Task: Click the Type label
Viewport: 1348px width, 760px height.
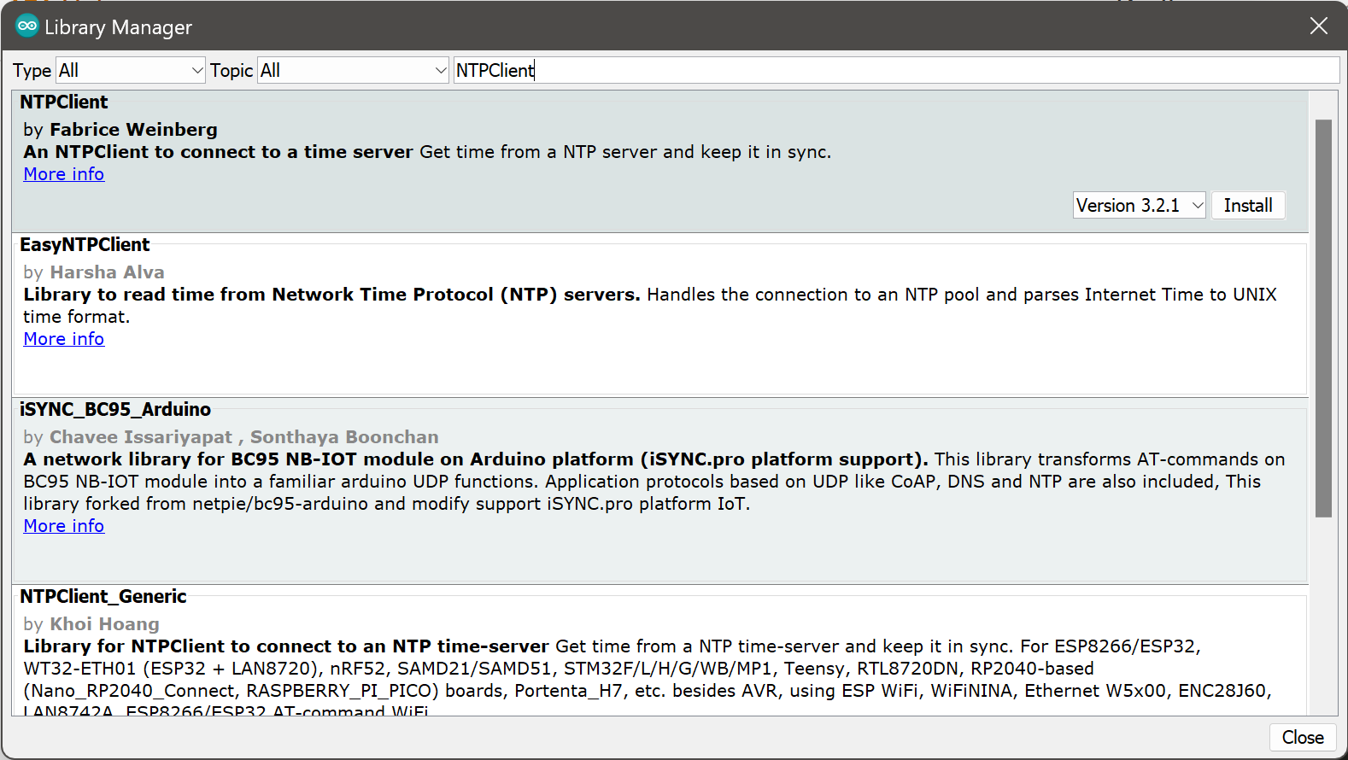Action: pos(32,71)
